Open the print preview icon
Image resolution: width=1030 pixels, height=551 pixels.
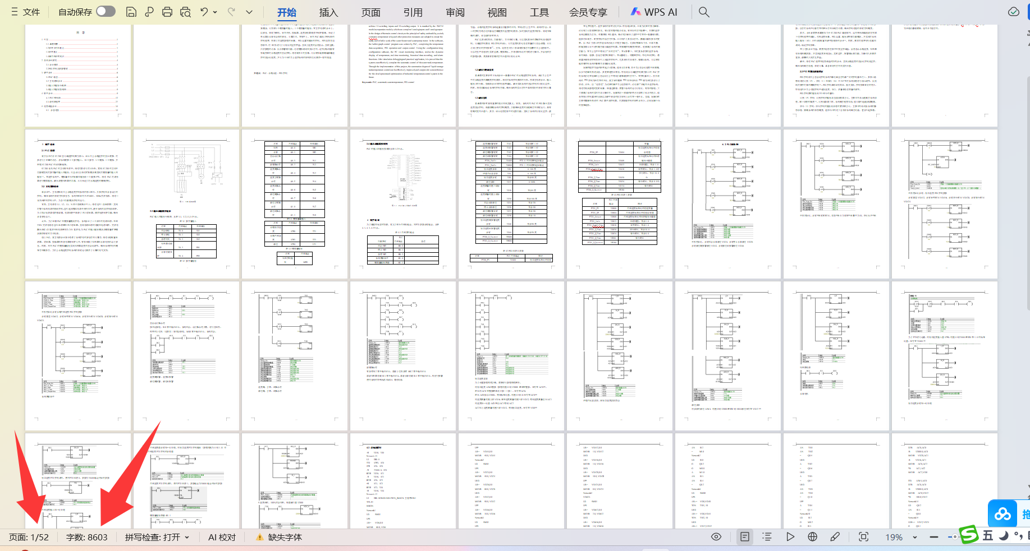click(x=186, y=12)
